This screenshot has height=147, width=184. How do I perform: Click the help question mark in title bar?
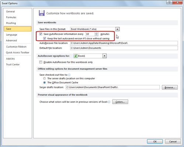[x=170, y=2]
